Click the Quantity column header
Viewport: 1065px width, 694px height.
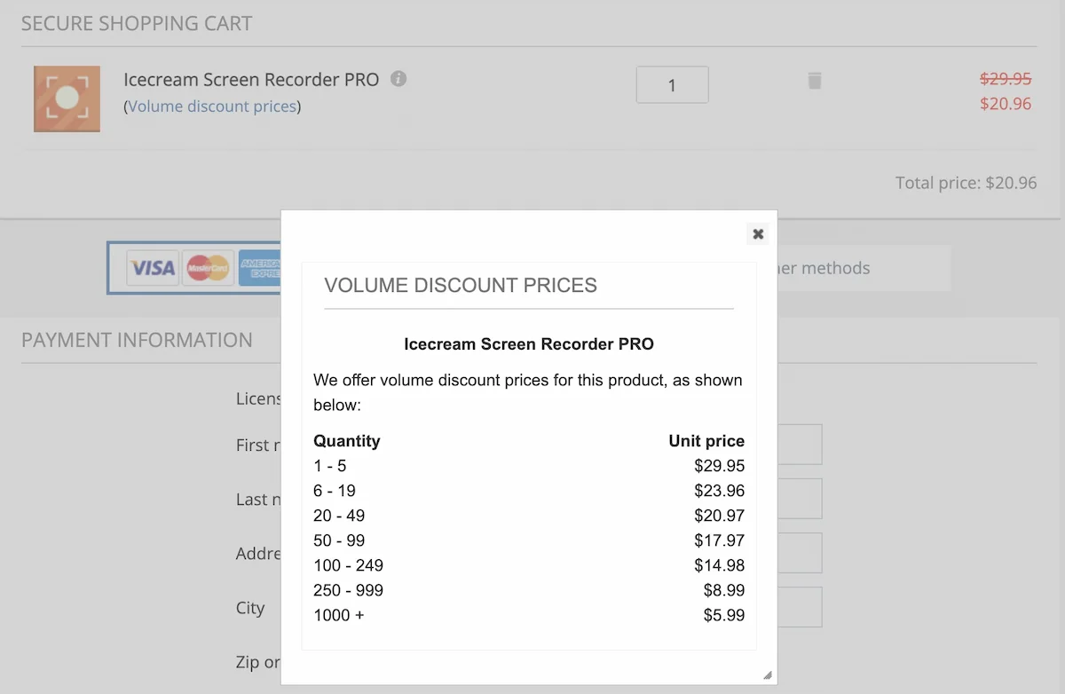[x=347, y=441]
